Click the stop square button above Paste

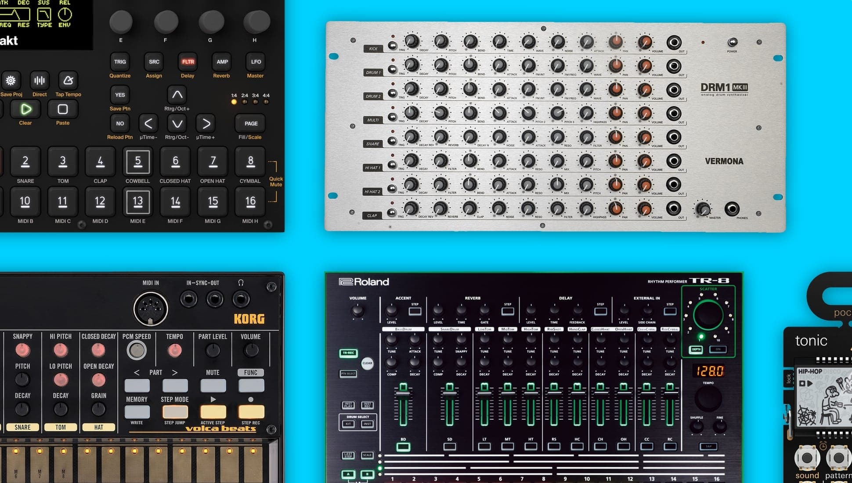pyautogui.click(x=63, y=109)
